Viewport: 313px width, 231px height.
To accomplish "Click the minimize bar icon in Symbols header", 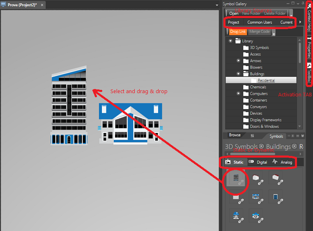I will pyautogui.click(x=298, y=136).
